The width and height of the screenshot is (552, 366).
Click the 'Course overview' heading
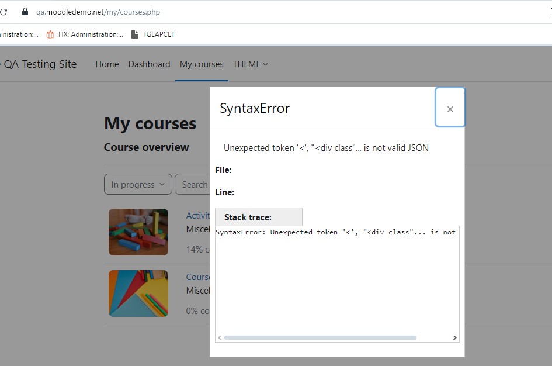147,147
